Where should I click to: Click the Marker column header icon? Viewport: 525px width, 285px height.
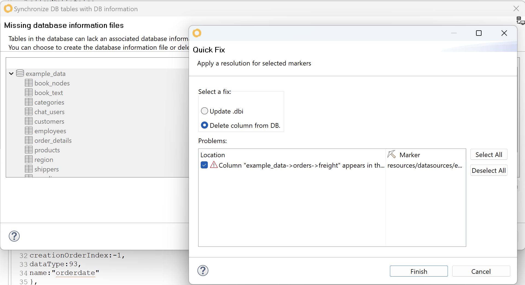(392, 155)
